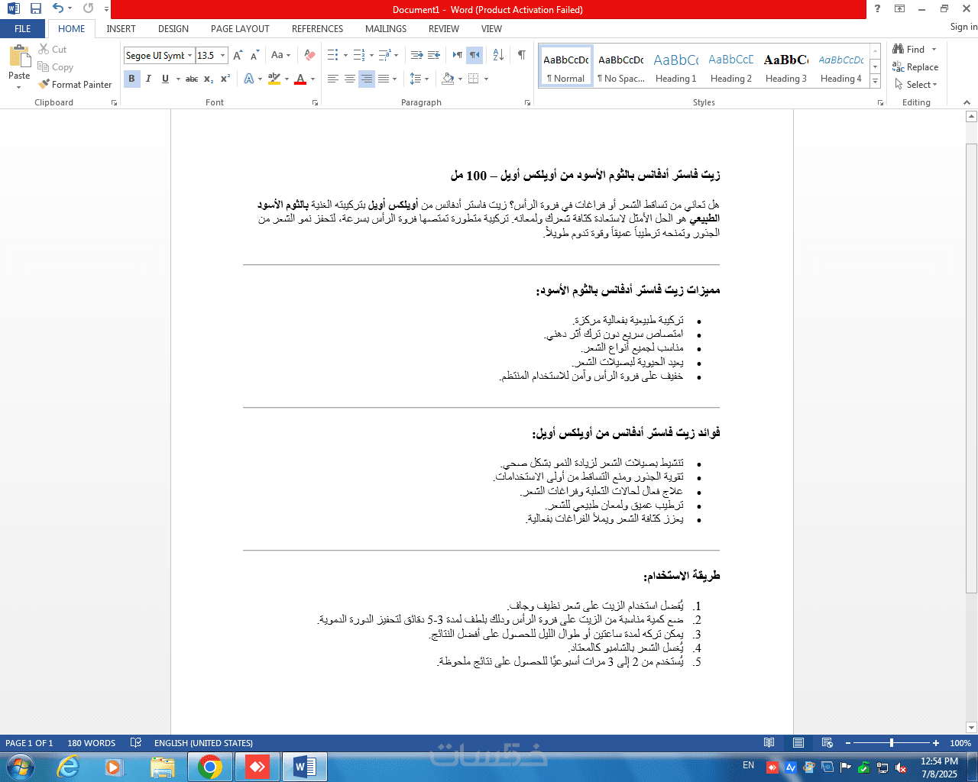
Task: Click the Decrease Indent icon
Action: coord(416,56)
